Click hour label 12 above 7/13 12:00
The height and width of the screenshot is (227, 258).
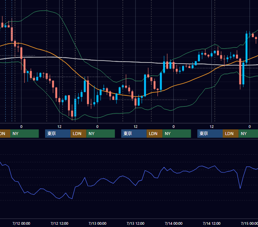pos(135,127)
